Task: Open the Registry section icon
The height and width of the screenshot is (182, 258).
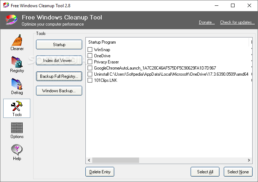Action: click(17, 62)
